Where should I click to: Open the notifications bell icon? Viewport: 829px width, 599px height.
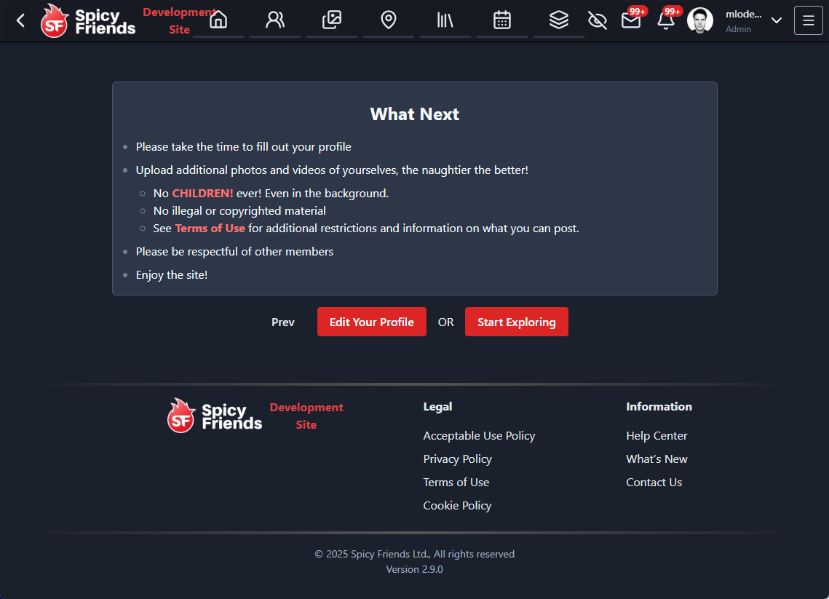(666, 20)
